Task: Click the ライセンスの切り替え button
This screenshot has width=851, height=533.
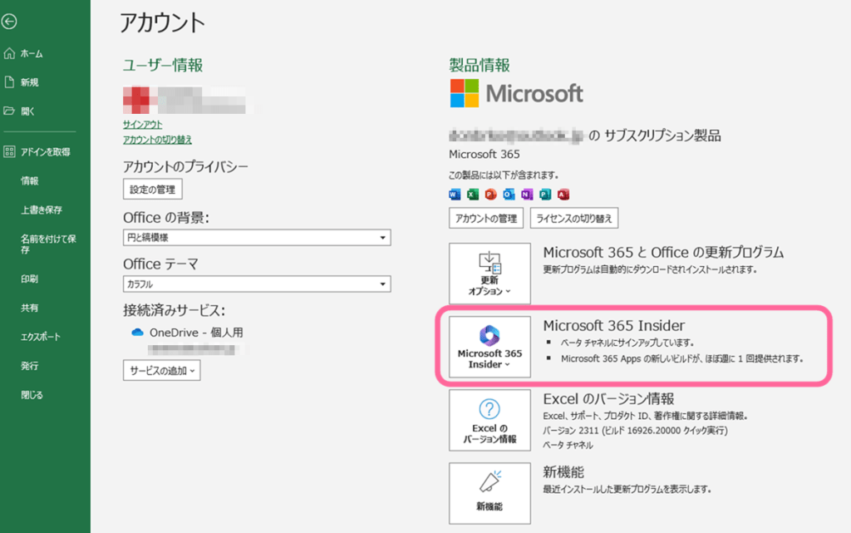Action: tap(574, 219)
